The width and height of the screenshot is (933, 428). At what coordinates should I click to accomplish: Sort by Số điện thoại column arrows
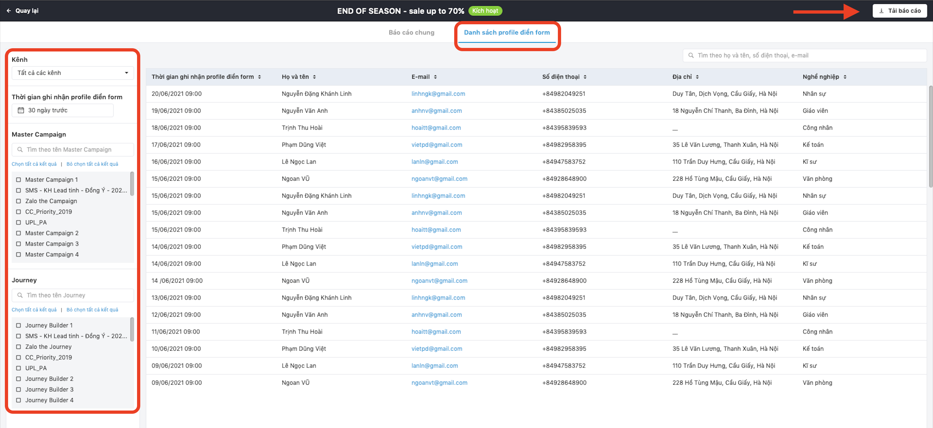point(585,77)
